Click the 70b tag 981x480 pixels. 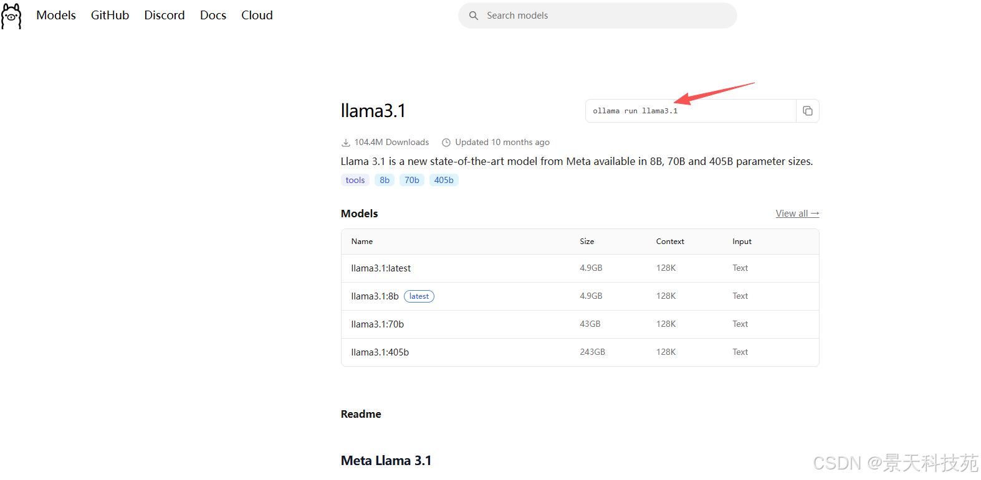pos(412,180)
